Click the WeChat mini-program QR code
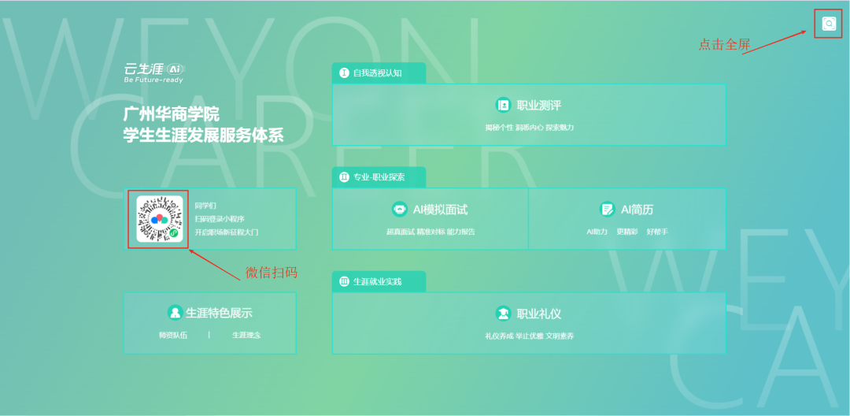The image size is (850, 416). coord(159,218)
